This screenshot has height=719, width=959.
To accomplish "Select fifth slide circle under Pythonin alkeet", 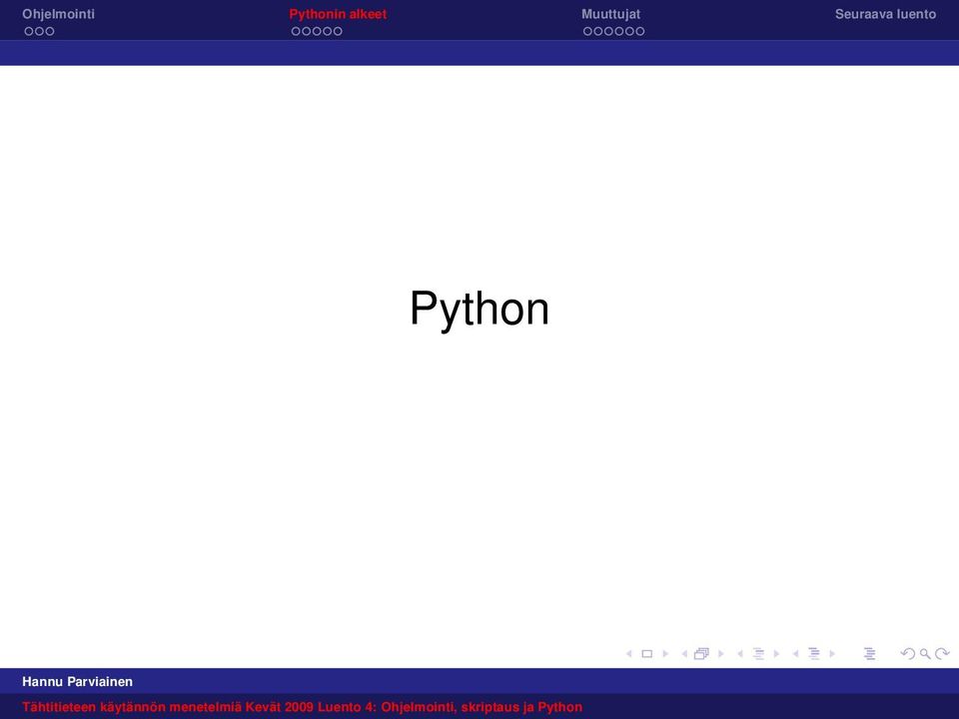I will [338, 31].
